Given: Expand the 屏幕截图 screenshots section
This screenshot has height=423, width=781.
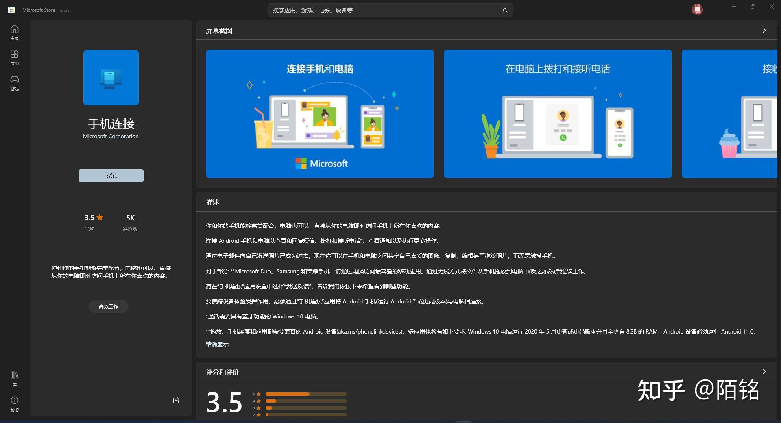Looking at the screenshot, I should (x=764, y=30).
